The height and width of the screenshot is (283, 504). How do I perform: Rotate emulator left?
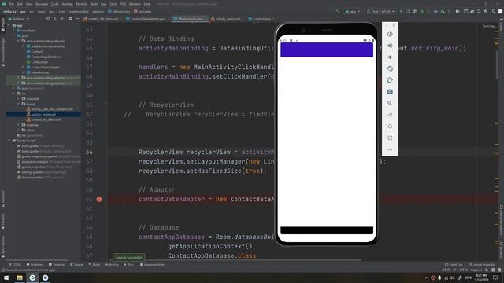tap(390, 68)
